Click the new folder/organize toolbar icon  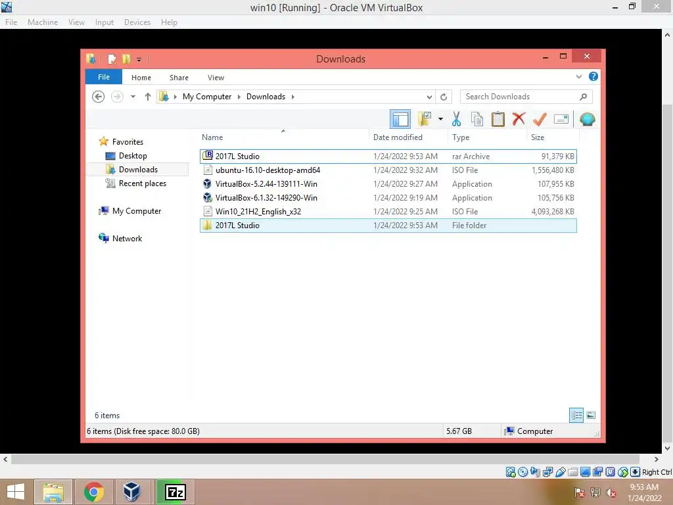425,119
